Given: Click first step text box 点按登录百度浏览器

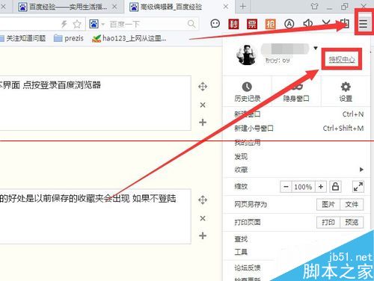Looking at the screenshot, I should click(x=96, y=103).
